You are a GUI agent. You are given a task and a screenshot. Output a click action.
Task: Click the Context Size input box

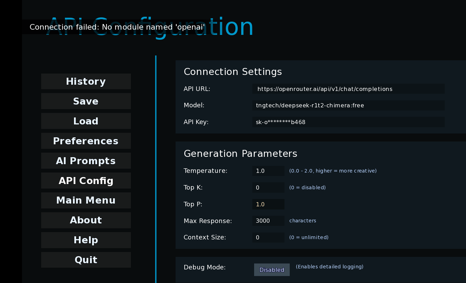click(x=268, y=237)
